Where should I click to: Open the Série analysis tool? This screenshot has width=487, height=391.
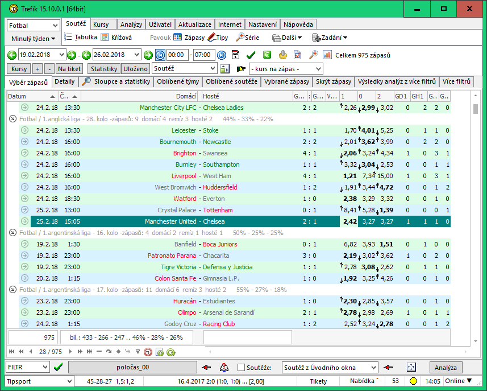247,38
